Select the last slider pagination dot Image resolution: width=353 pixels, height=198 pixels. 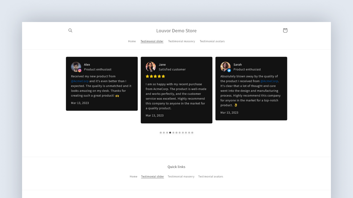tap(192, 133)
